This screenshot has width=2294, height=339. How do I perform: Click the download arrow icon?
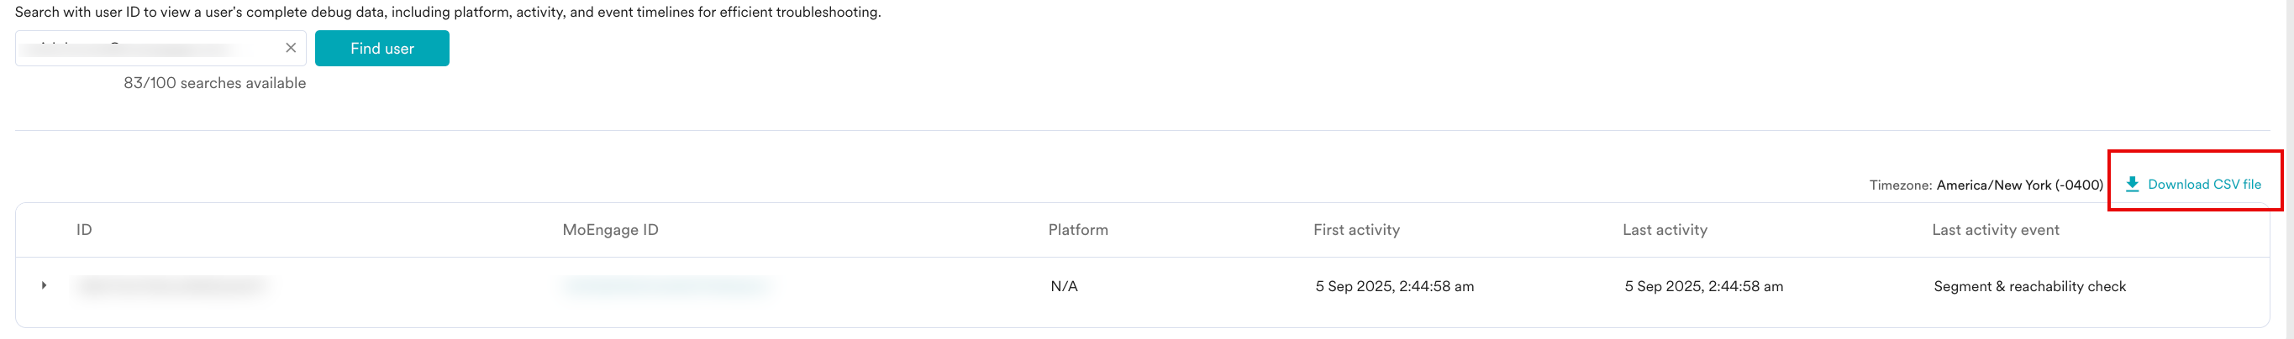[2132, 184]
